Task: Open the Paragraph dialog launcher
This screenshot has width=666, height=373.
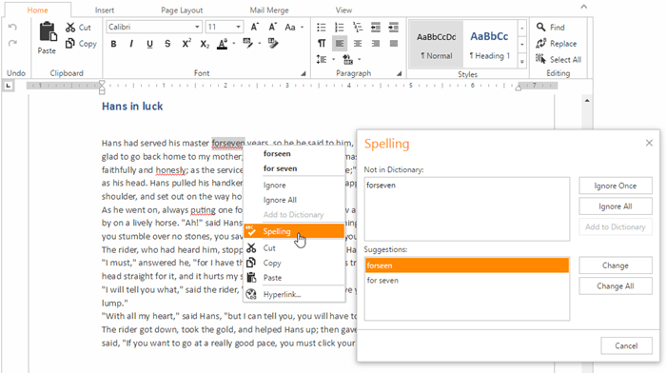Action: (400, 73)
